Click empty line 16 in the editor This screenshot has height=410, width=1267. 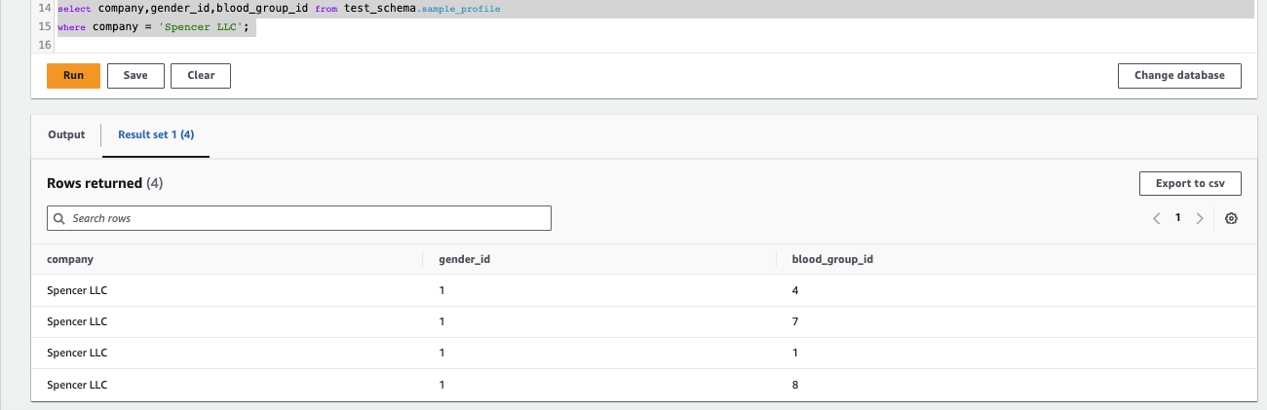[x=653, y=44]
